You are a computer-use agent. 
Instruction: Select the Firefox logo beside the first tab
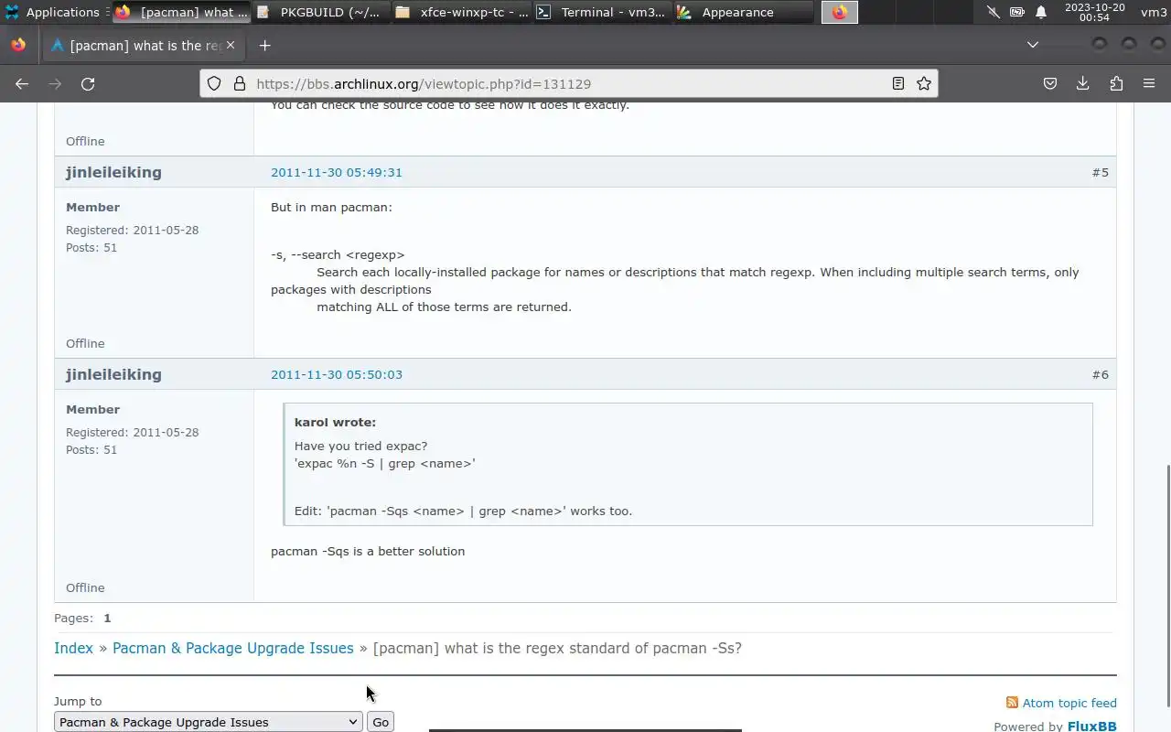pos(18,45)
